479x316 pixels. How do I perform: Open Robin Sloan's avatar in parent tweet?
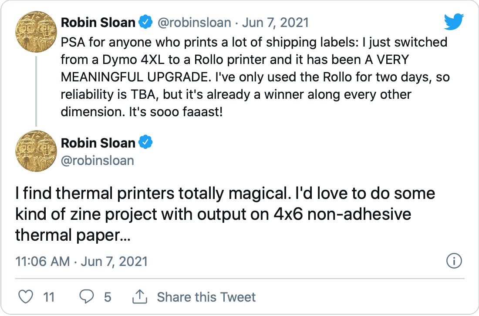click(36, 32)
